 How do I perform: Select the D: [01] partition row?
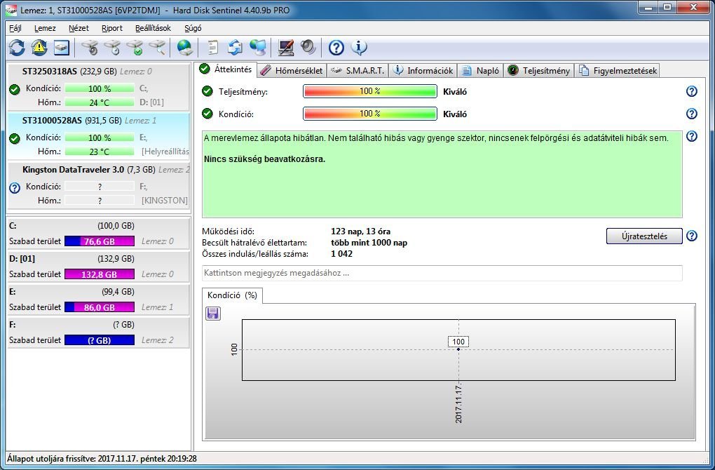point(99,266)
